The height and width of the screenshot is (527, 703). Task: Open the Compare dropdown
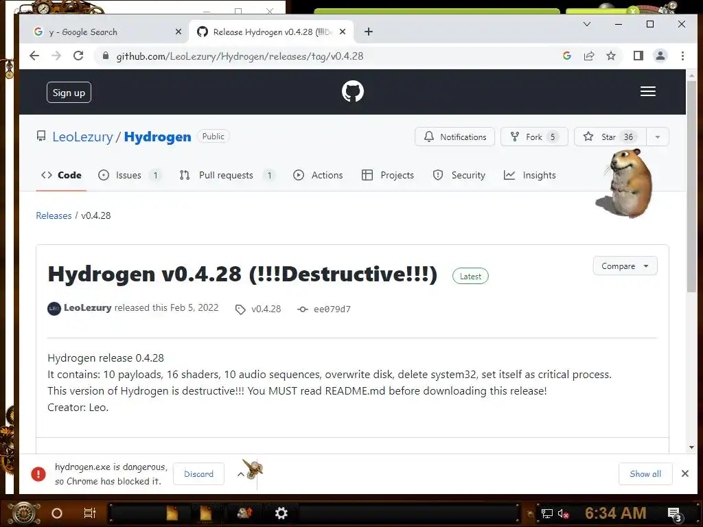point(625,266)
